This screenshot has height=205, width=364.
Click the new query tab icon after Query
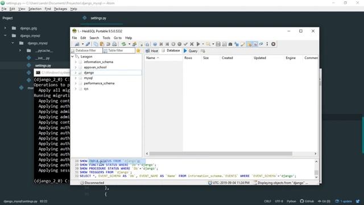[203, 51]
